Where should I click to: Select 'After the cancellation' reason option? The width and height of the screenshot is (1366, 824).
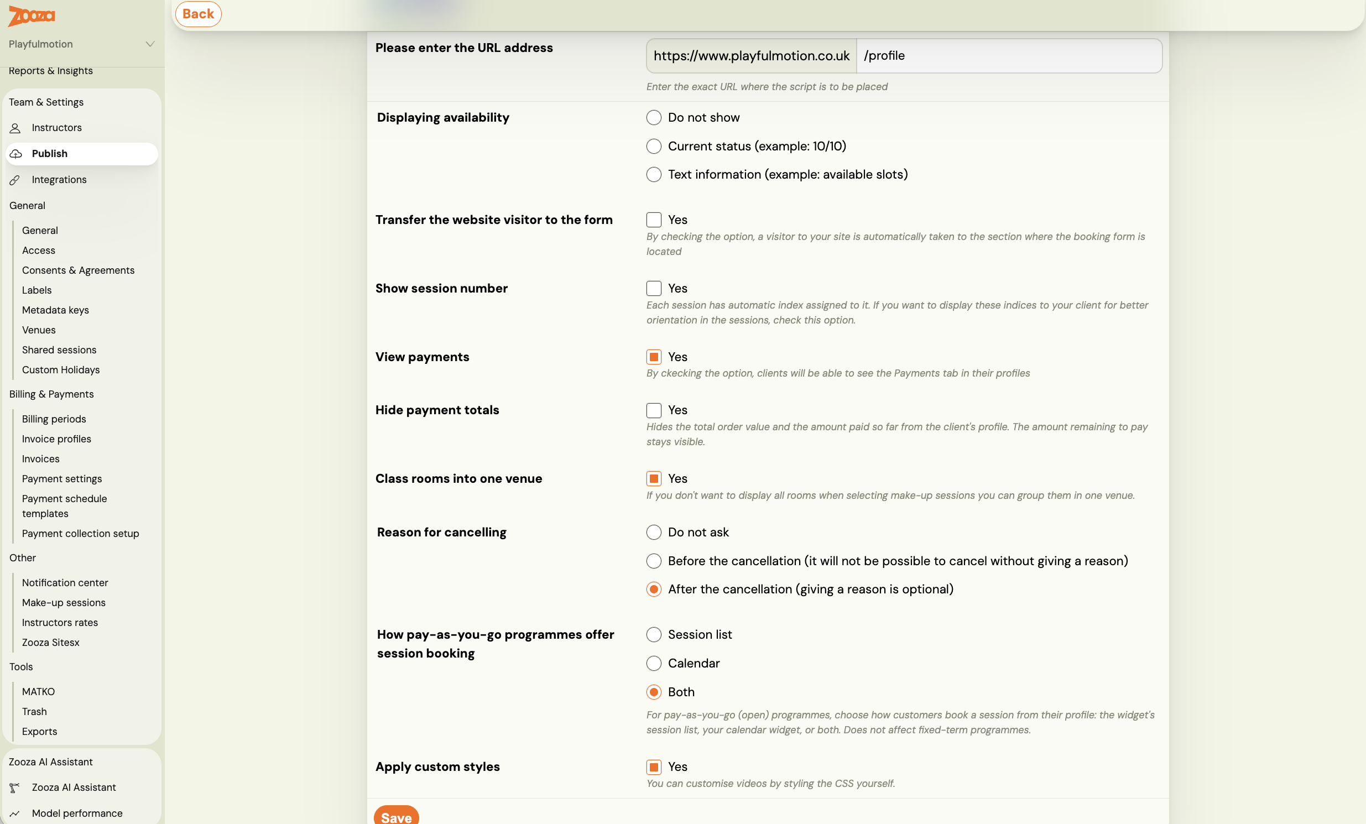(x=654, y=590)
